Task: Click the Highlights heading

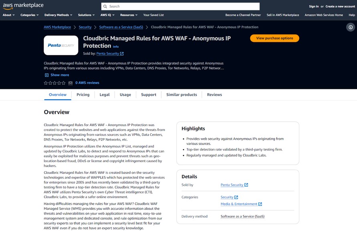Action: pyautogui.click(x=193, y=129)
